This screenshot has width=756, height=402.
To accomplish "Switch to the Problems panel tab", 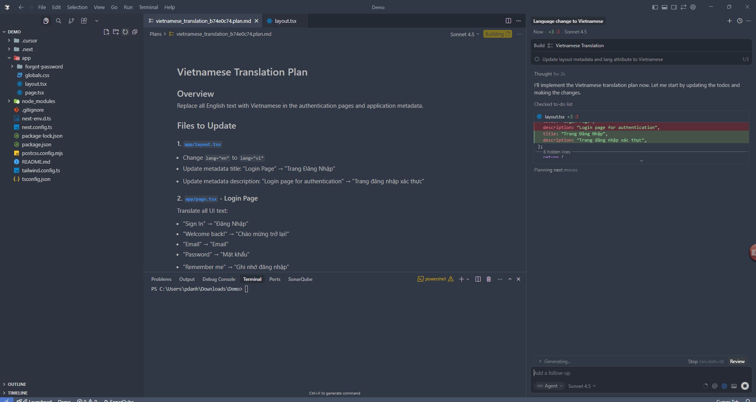I will point(161,279).
